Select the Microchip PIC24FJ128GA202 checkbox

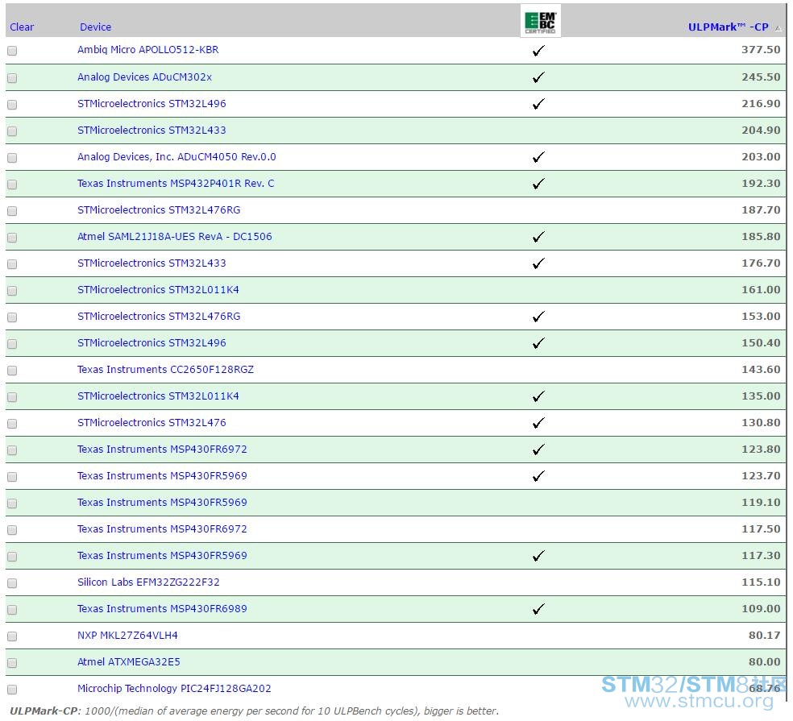(12, 689)
